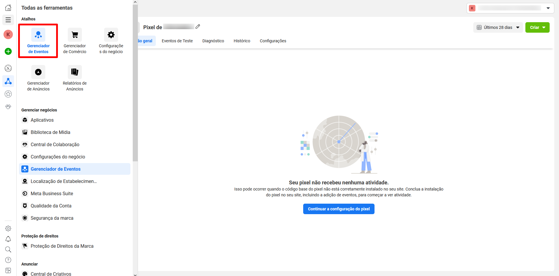
Task: Select Aplicativos in the tools list
Action: [x=75, y=120]
